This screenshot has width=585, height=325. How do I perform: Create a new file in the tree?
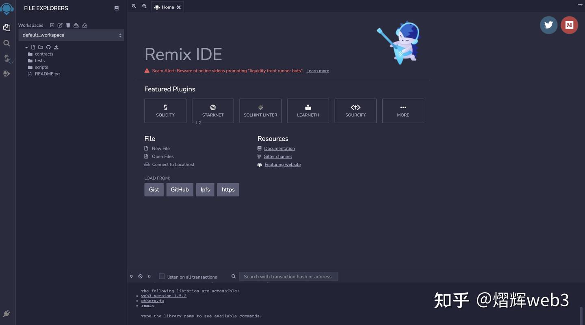coord(33,47)
